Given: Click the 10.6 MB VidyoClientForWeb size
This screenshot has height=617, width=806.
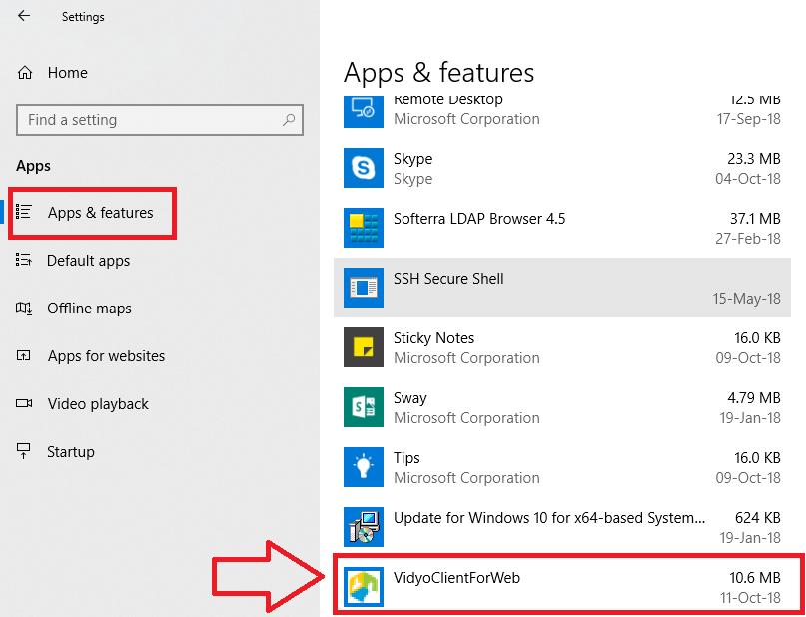Looking at the screenshot, I should point(755,577).
